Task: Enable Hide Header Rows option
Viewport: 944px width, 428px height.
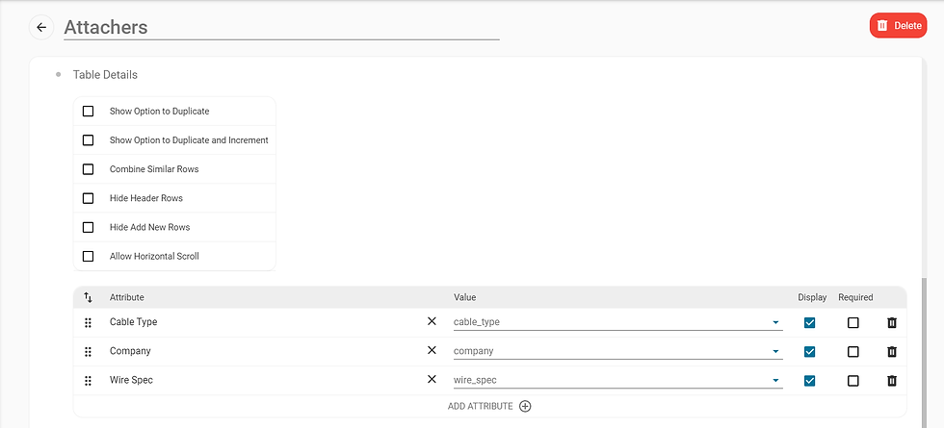Action: pyautogui.click(x=88, y=198)
